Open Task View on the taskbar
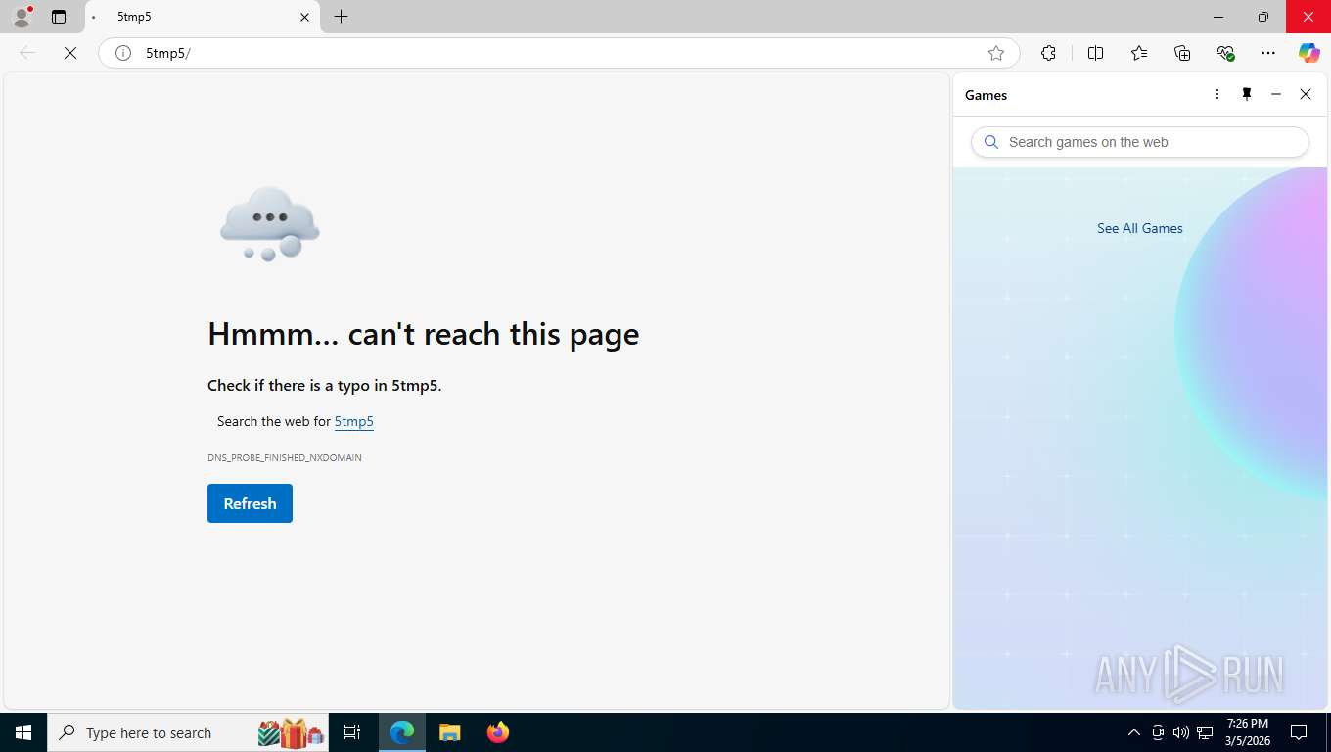 coord(352,732)
